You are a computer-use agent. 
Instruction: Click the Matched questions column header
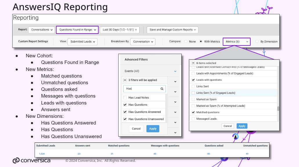point(119,146)
